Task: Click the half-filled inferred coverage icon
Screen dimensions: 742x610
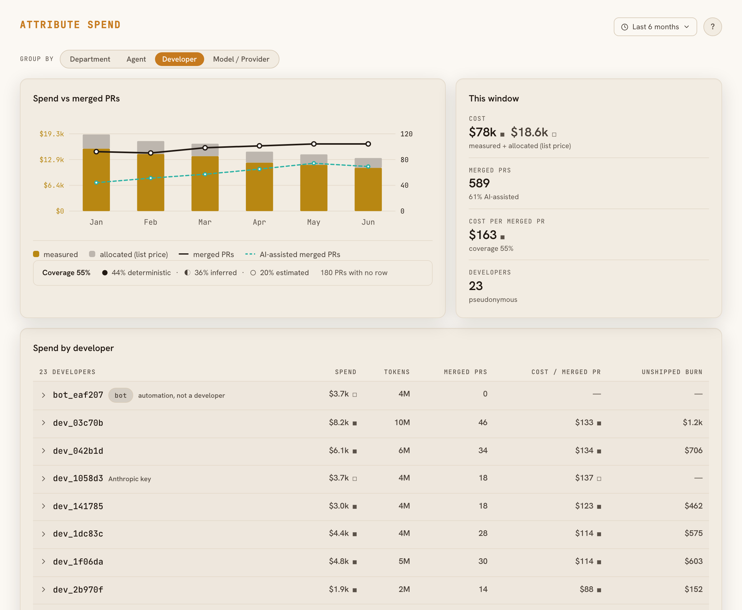Action: click(x=187, y=273)
